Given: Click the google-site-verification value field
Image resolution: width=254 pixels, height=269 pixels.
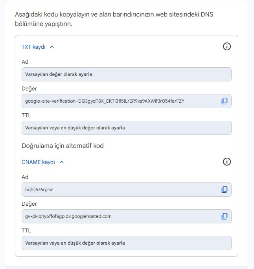Looking at the screenshot, I should 126,101.
